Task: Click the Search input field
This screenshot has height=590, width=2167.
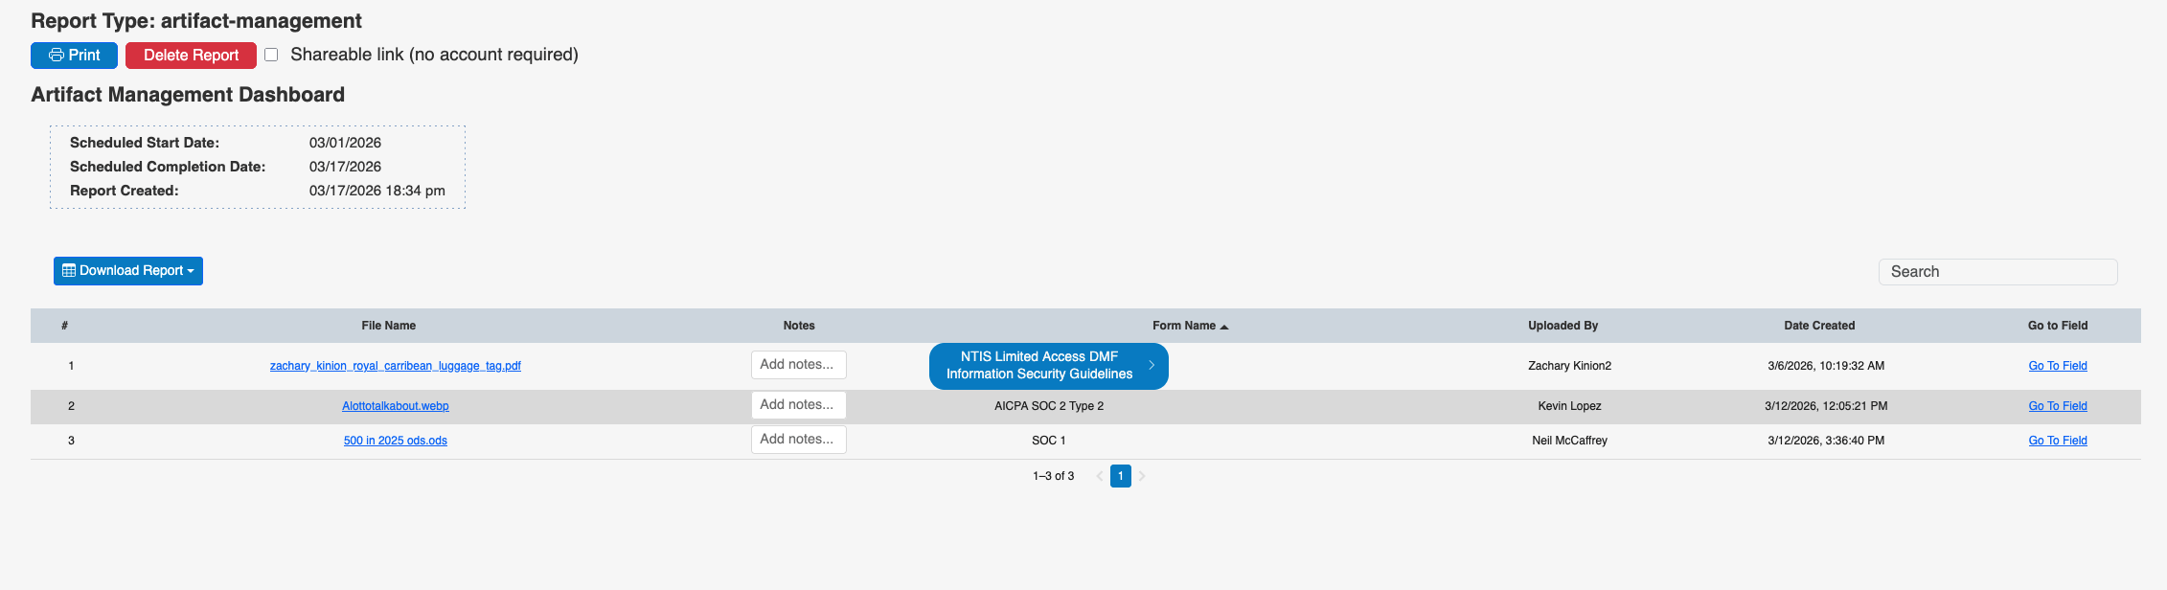Action: [x=1997, y=272]
